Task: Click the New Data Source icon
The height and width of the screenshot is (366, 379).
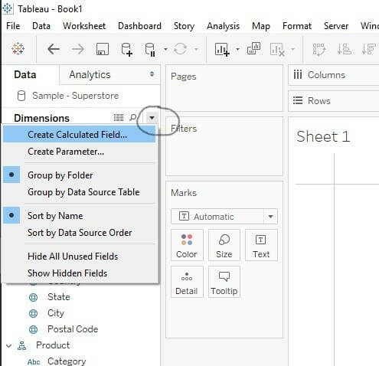Action: (x=127, y=49)
